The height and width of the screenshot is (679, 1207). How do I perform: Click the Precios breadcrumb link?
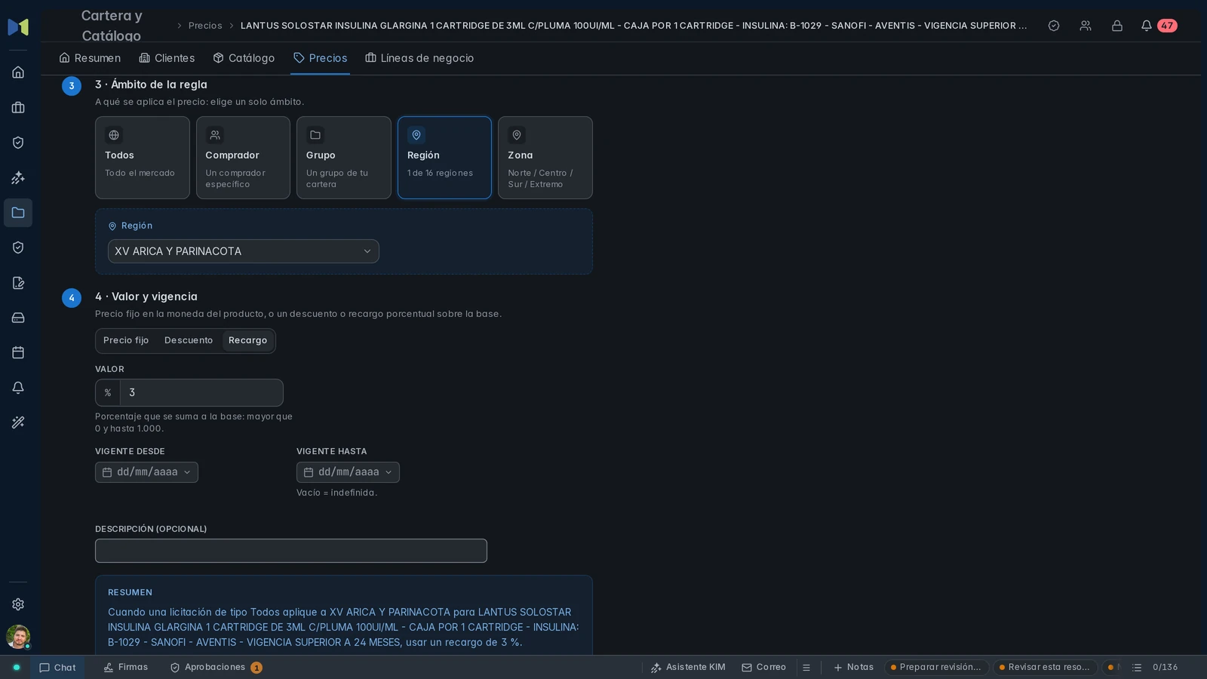point(205,26)
